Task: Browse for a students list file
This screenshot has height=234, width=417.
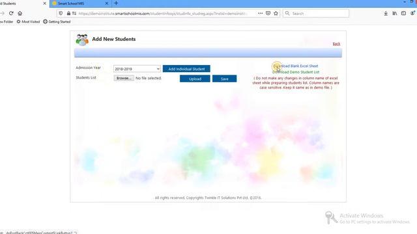Action: click(124, 78)
